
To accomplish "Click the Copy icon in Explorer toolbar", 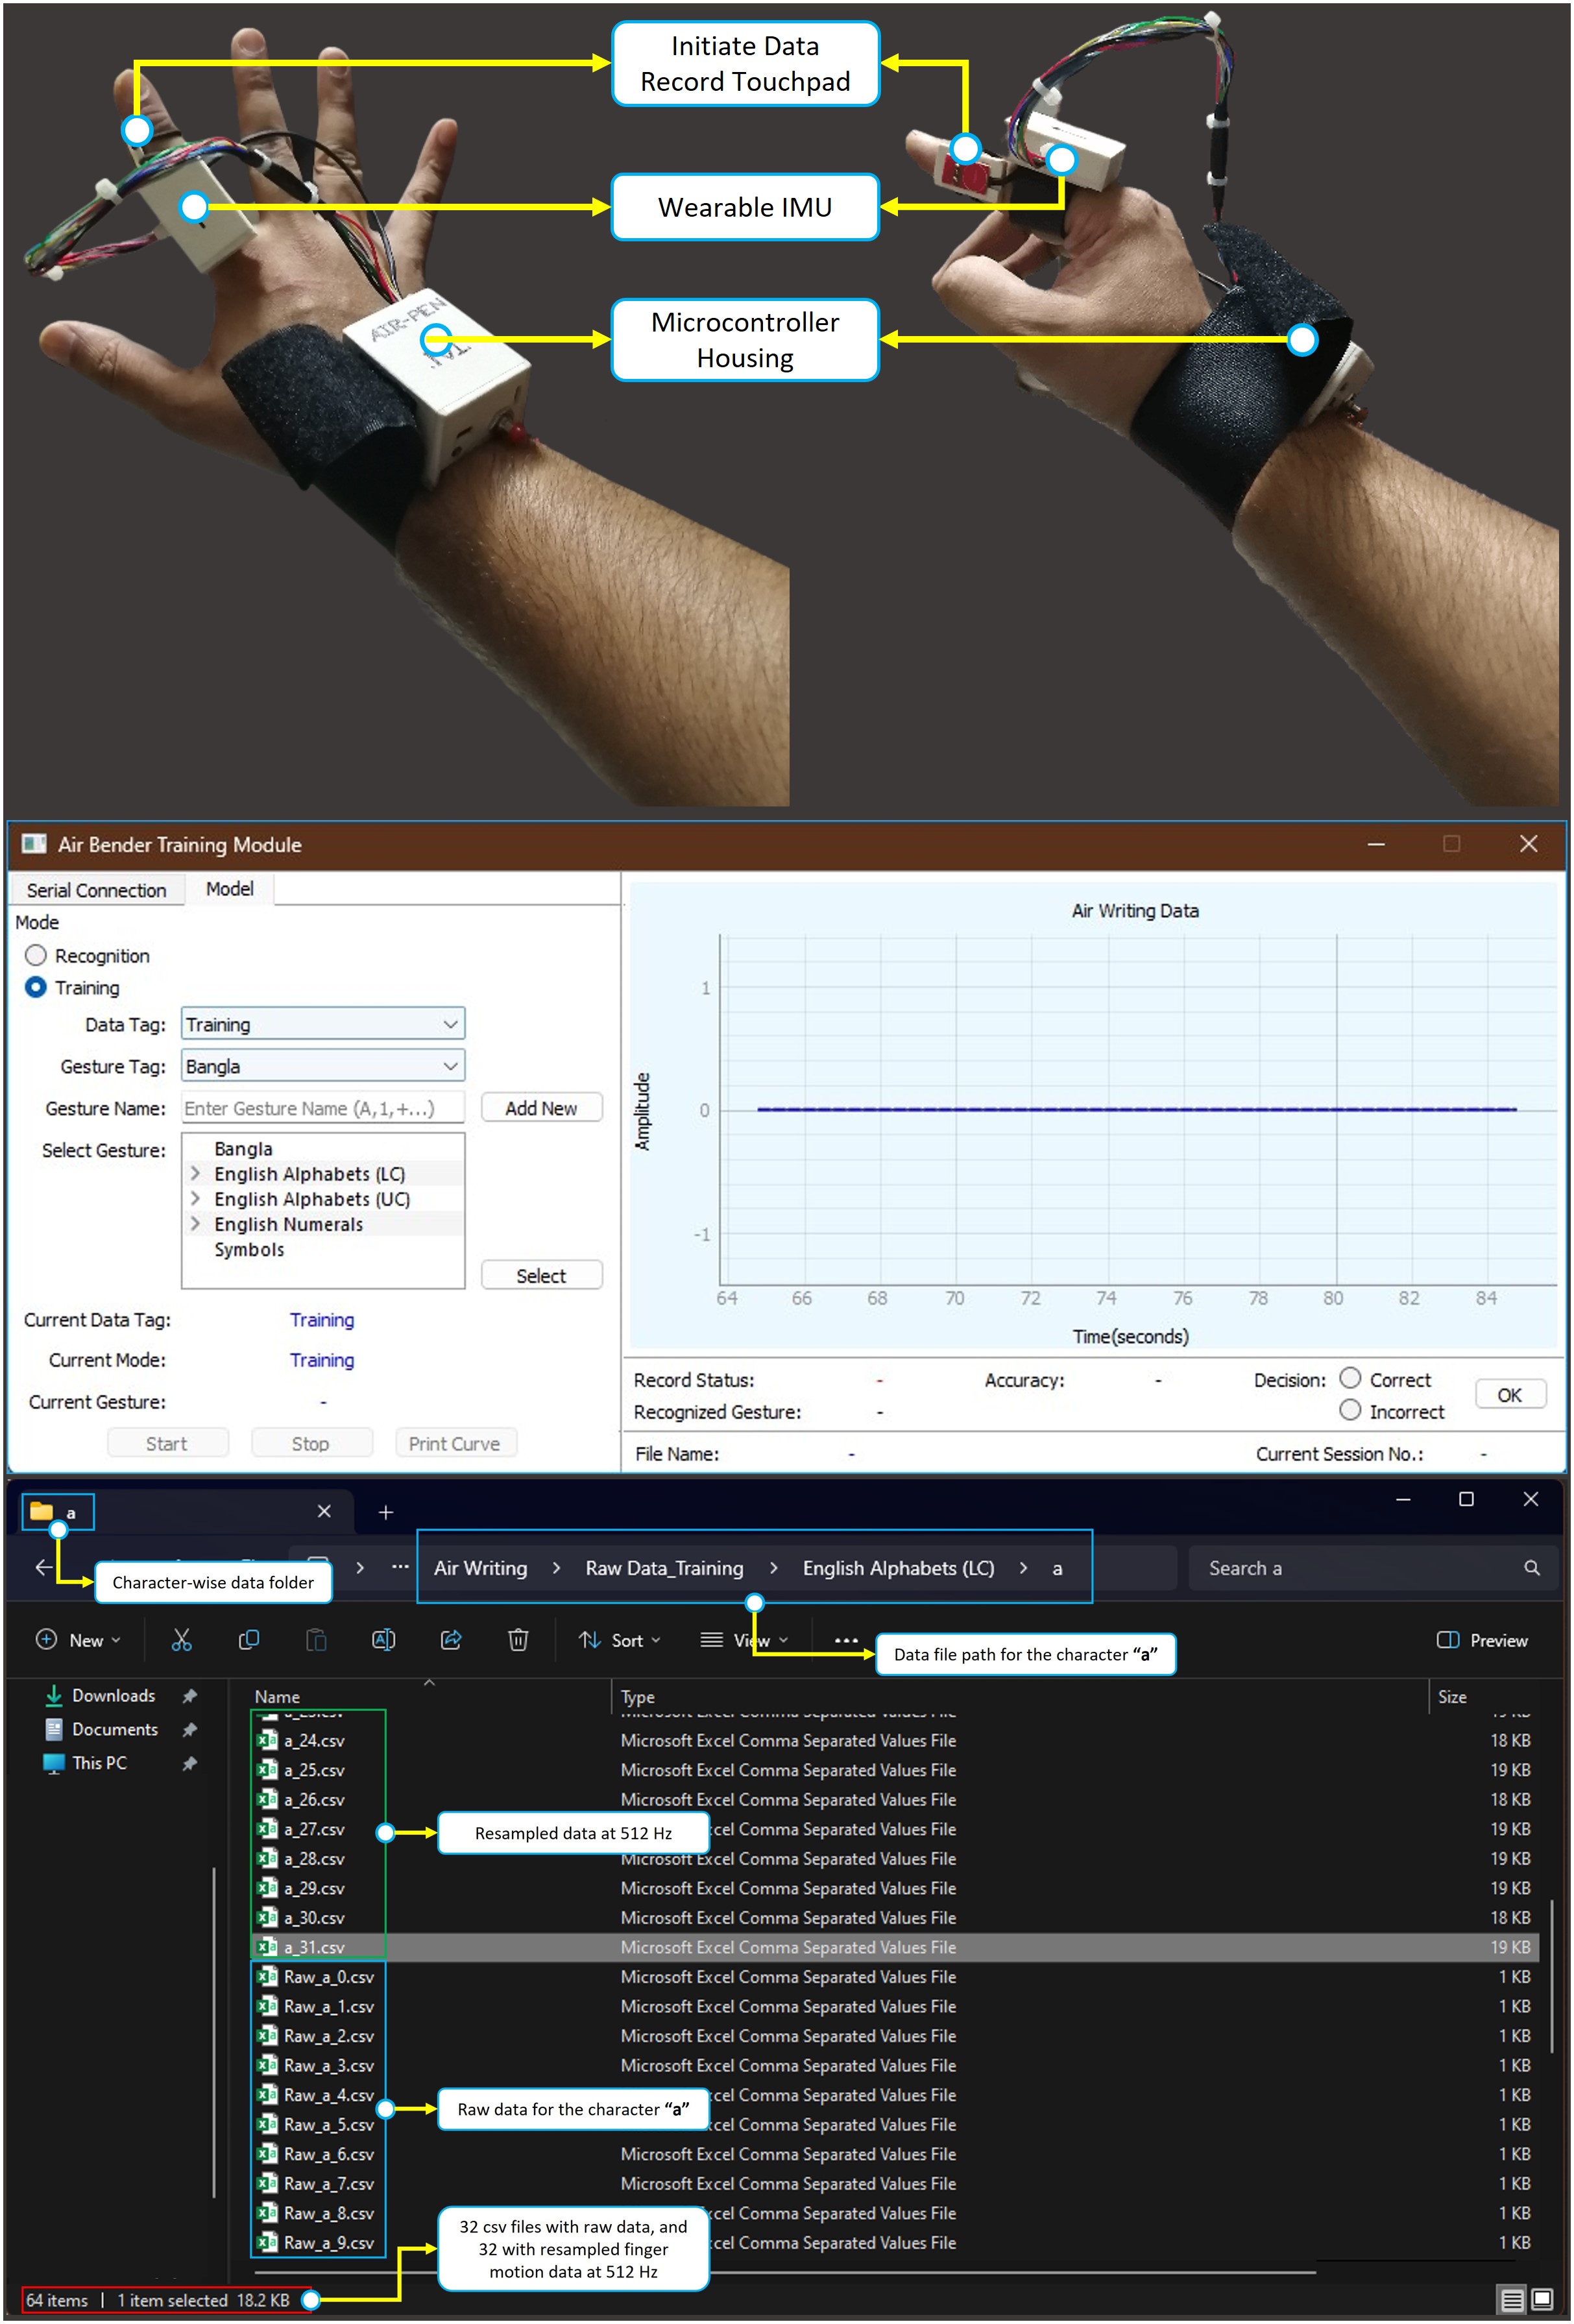I will [249, 1640].
